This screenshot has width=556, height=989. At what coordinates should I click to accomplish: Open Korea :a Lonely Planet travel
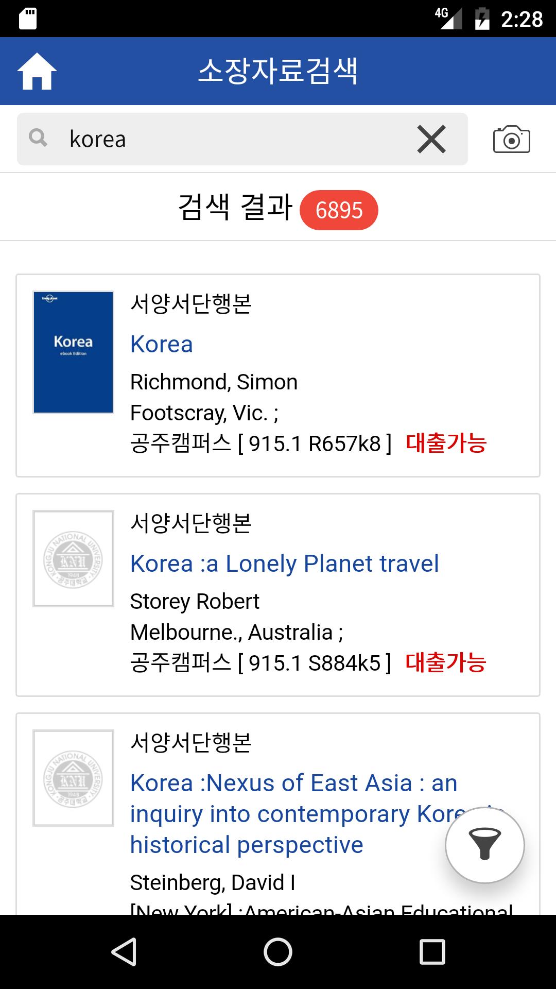pyautogui.click(x=284, y=564)
